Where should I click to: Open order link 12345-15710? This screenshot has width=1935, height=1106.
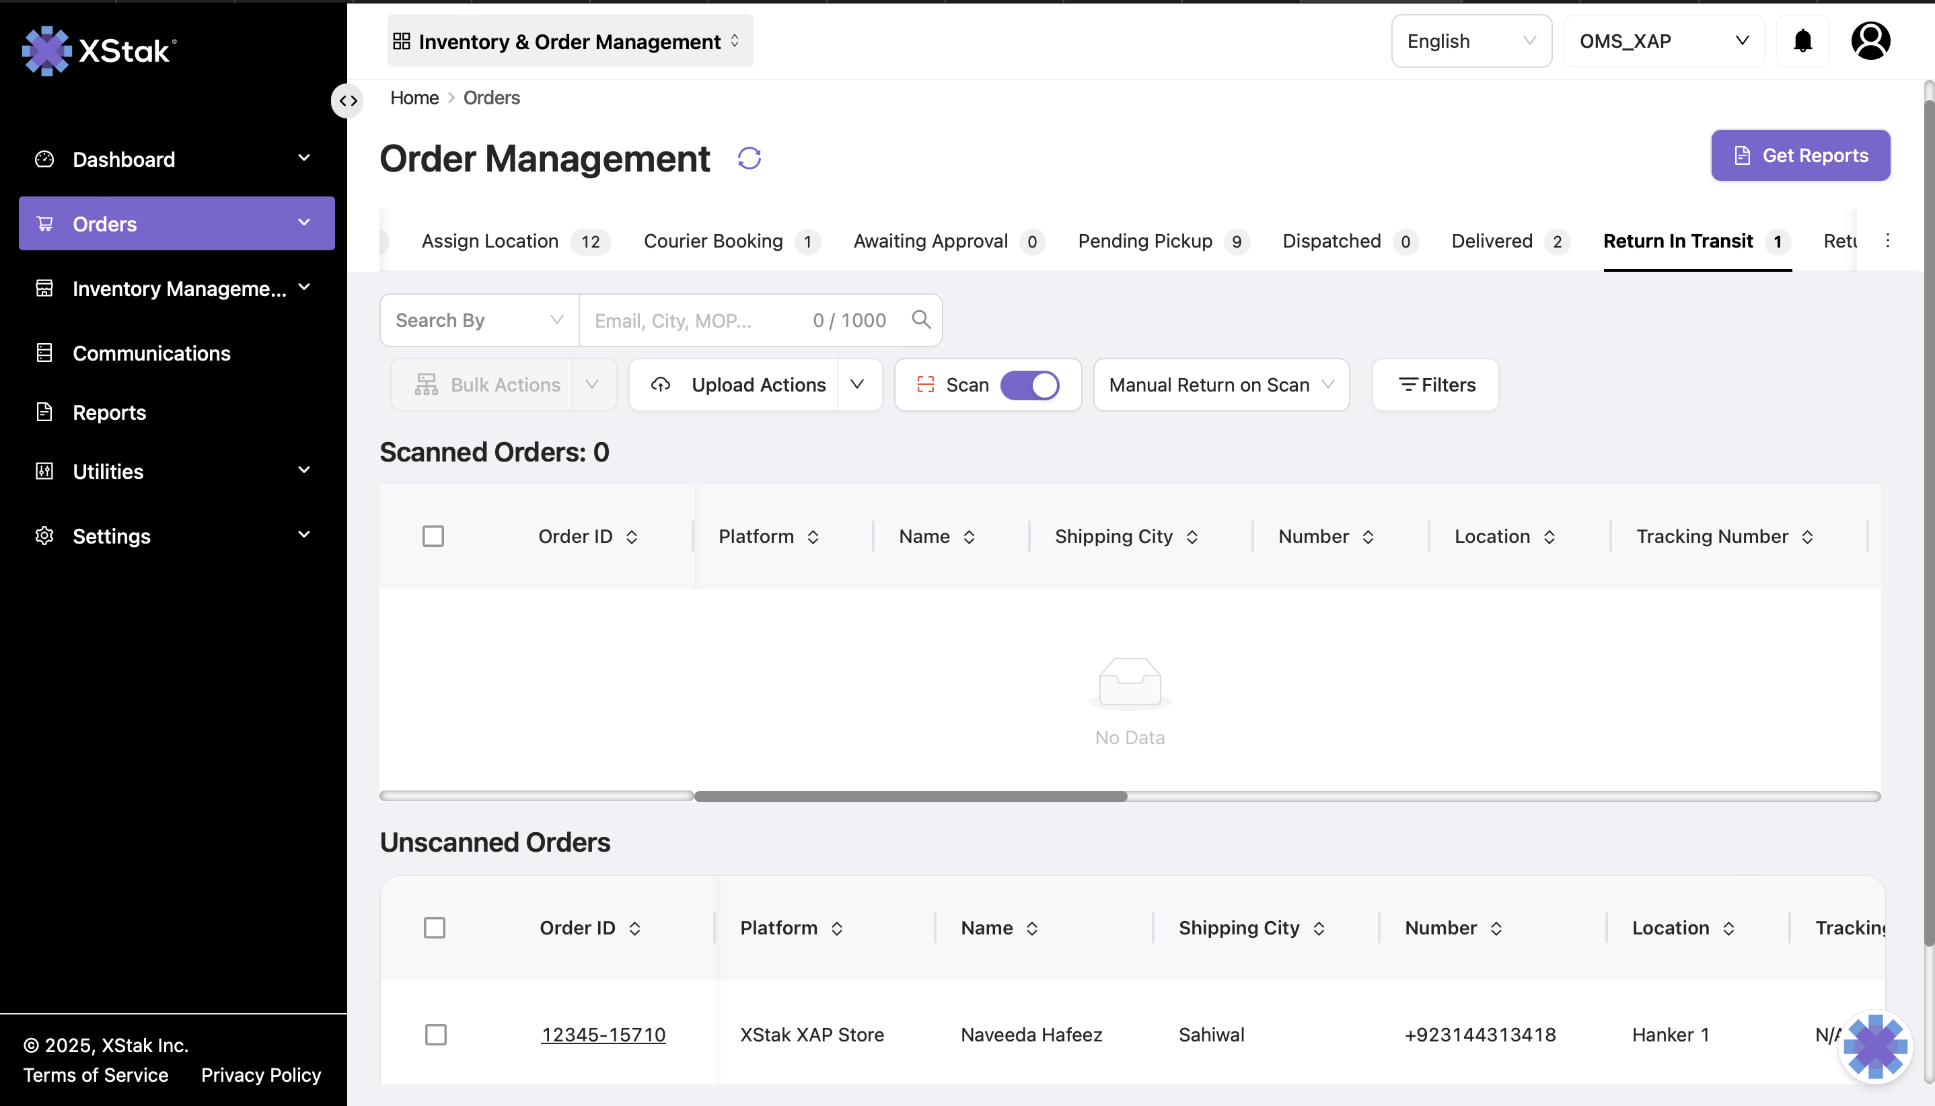coord(604,1035)
